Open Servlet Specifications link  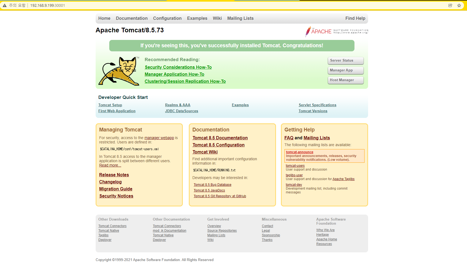click(317, 105)
